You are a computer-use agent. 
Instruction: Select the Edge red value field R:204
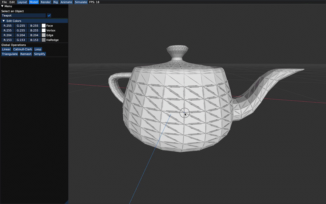coord(8,35)
